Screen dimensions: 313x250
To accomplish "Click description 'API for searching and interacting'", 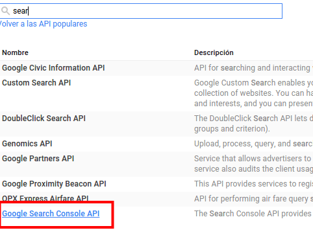I will pos(253,68).
